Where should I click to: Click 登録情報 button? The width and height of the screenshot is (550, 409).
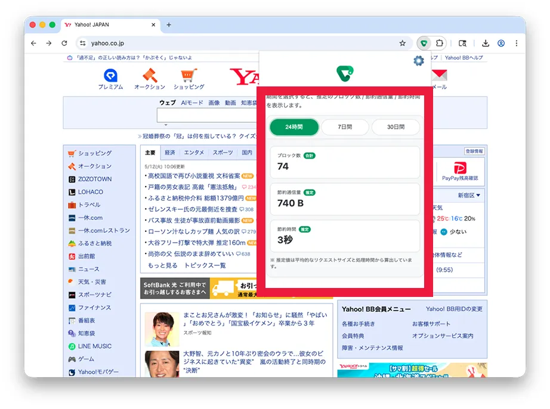point(474,151)
